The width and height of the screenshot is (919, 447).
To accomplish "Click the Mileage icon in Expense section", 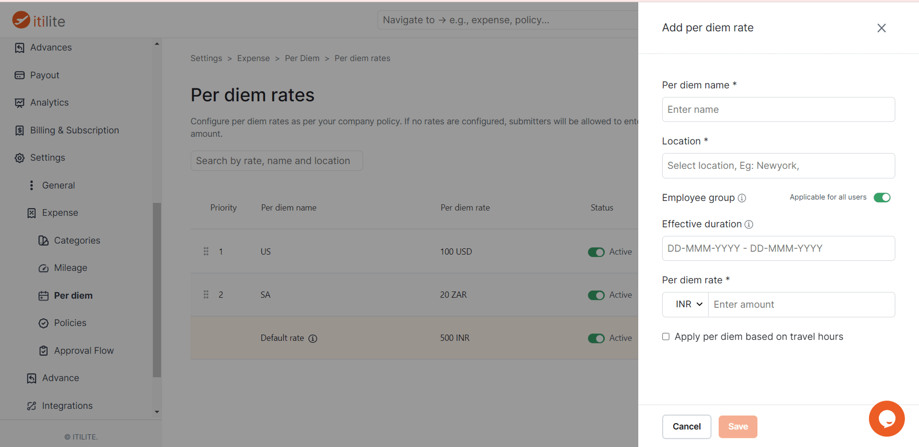I will [x=43, y=268].
